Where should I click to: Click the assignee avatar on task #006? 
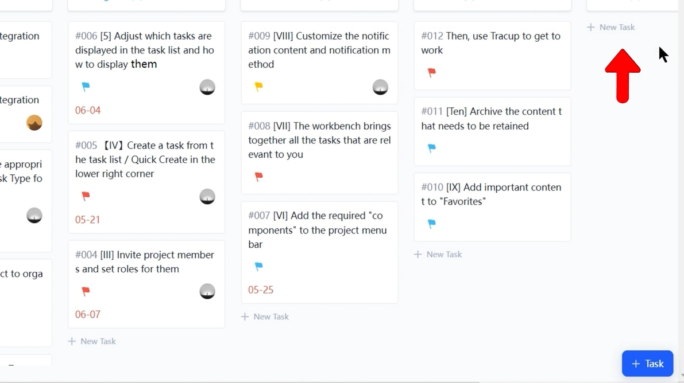click(x=207, y=86)
